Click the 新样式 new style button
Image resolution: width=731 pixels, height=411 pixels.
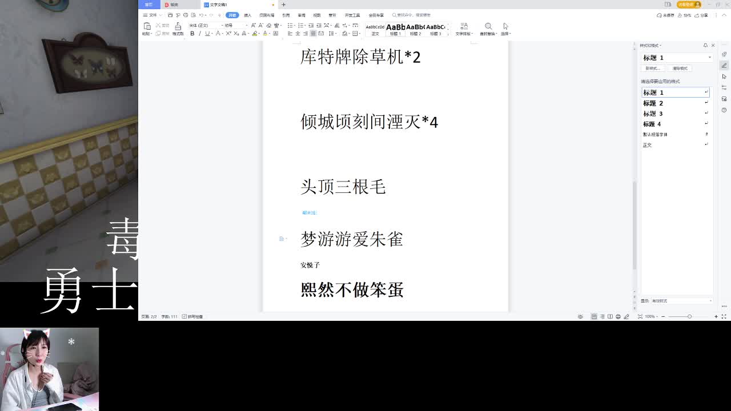click(x=653, y=68)
